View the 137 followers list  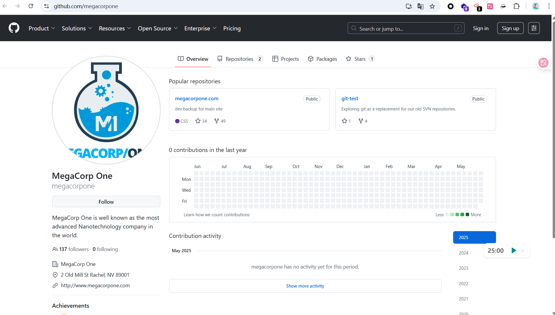tap(74, 249)
